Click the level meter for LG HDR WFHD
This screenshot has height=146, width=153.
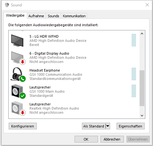pyautogui.click(x=134, y=40)
